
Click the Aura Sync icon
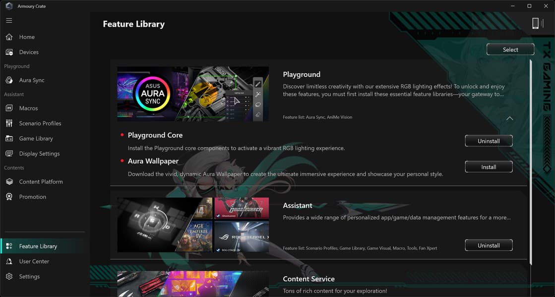pos(9,80)
